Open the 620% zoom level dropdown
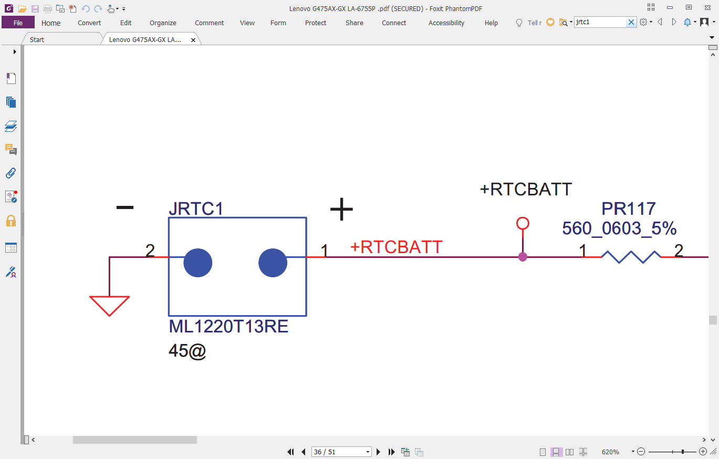This screenshot has width=719, height=459. (633, 452)
